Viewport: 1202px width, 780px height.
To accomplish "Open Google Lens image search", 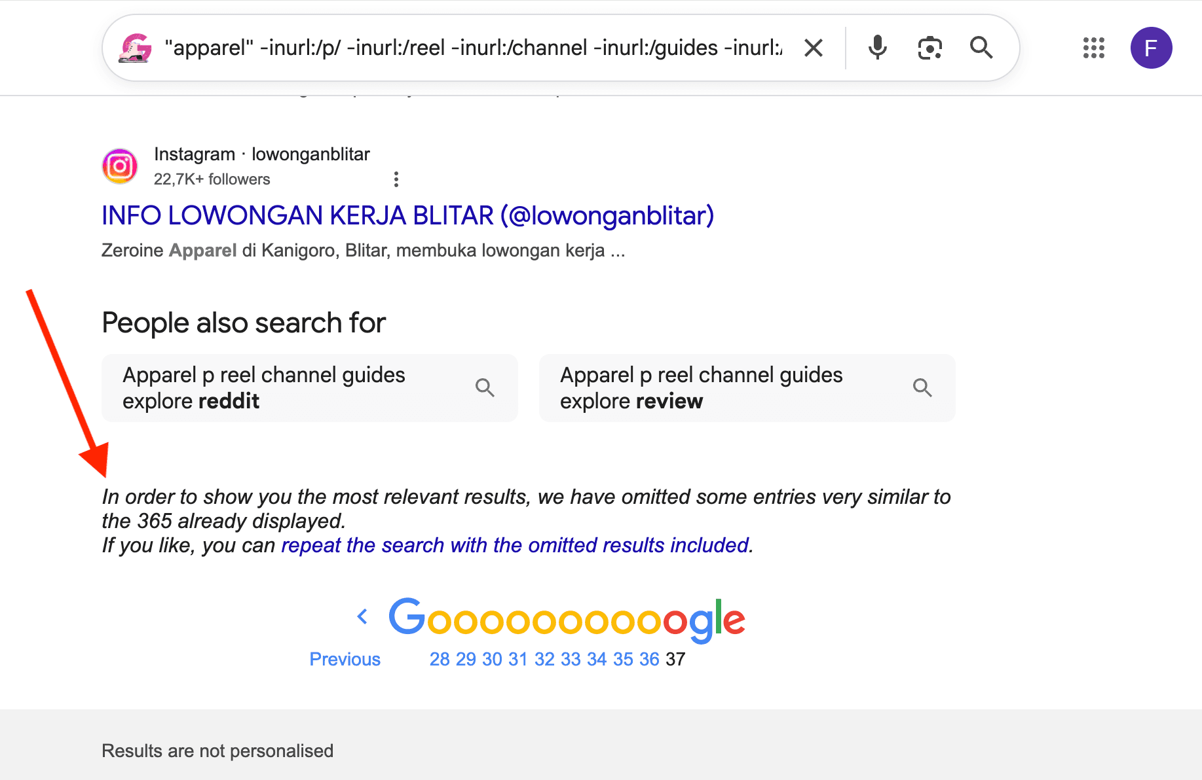I will point(930,47).
